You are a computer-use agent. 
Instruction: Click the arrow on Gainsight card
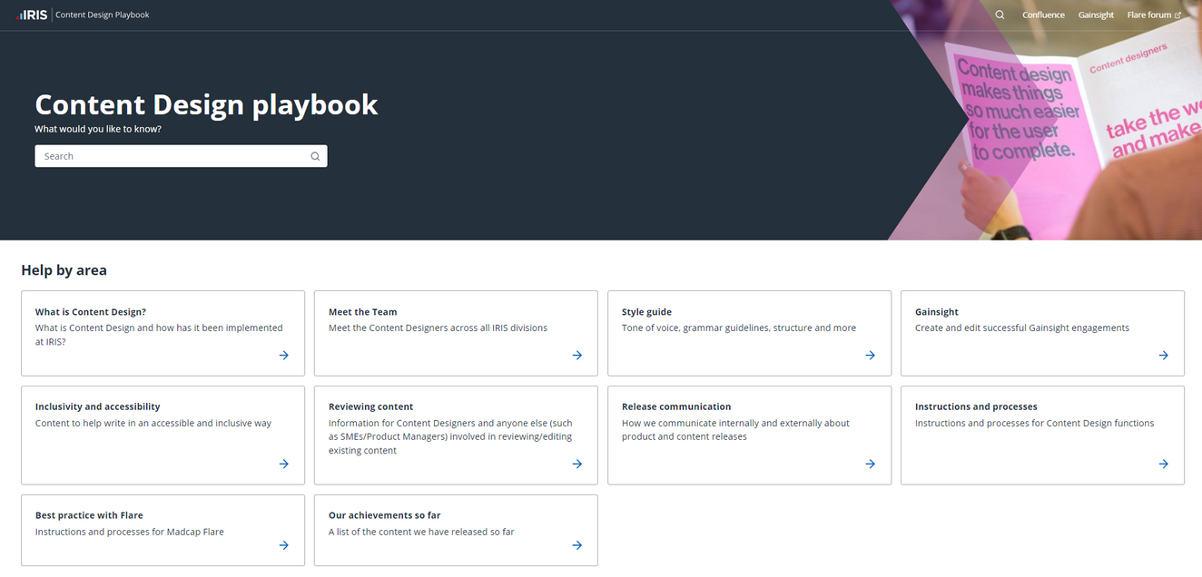[1164, 356]
